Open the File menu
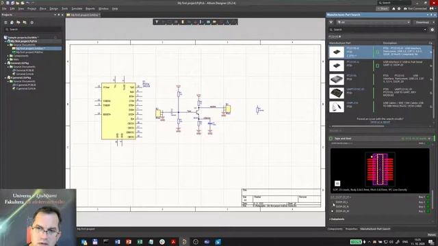438x246 pixels. click(4, 9)
